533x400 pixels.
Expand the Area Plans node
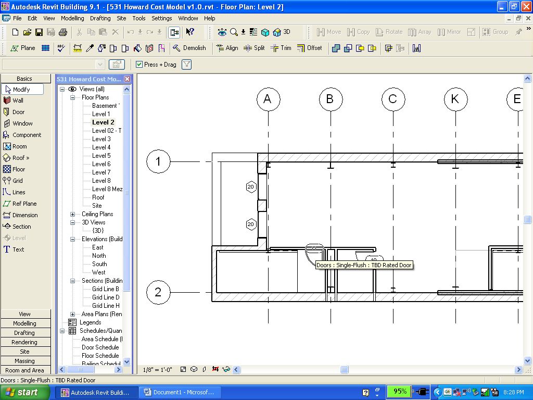tap(72, 314)
